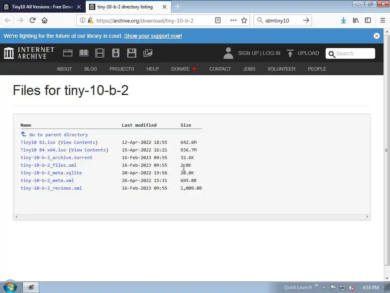Click the file listing horizontal scrollbar right arrow

368,217
